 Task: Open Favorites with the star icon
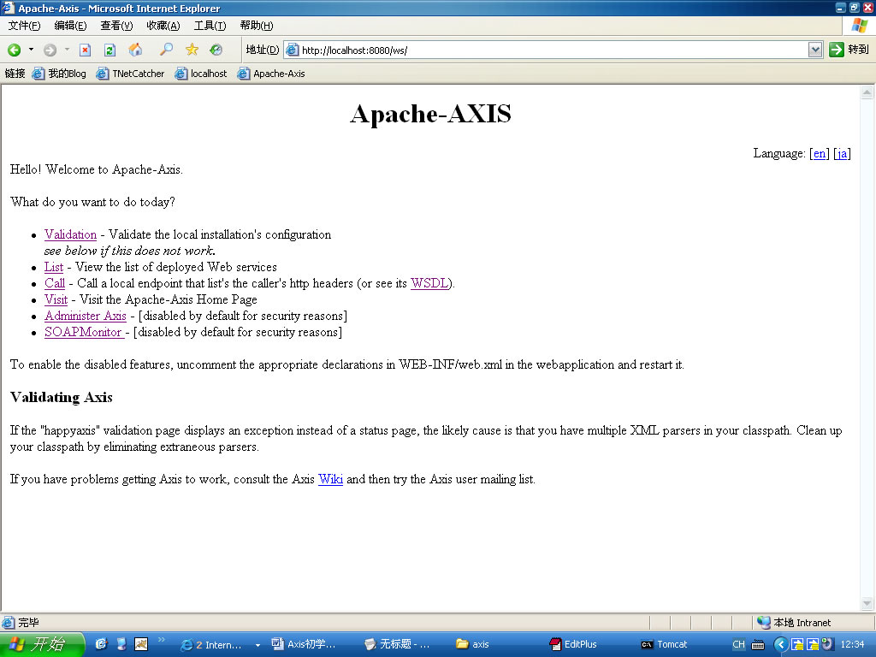pyautogui.click(x=192, y=50)
